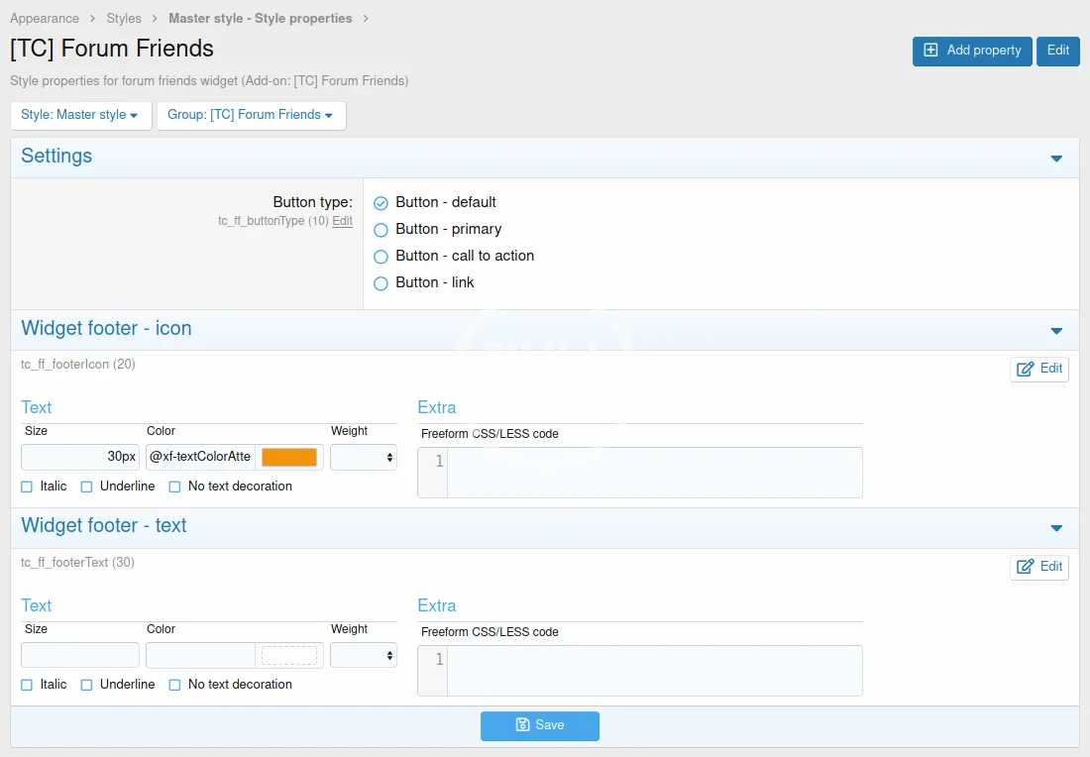1090x757 pixels.
Task: Tick No text decoration for footer icon
Action: (174, 487)
